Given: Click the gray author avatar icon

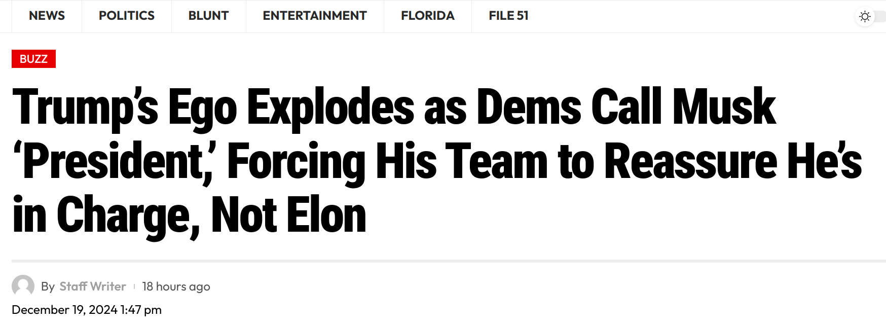Looking at the screenshot, I should 23,286.
